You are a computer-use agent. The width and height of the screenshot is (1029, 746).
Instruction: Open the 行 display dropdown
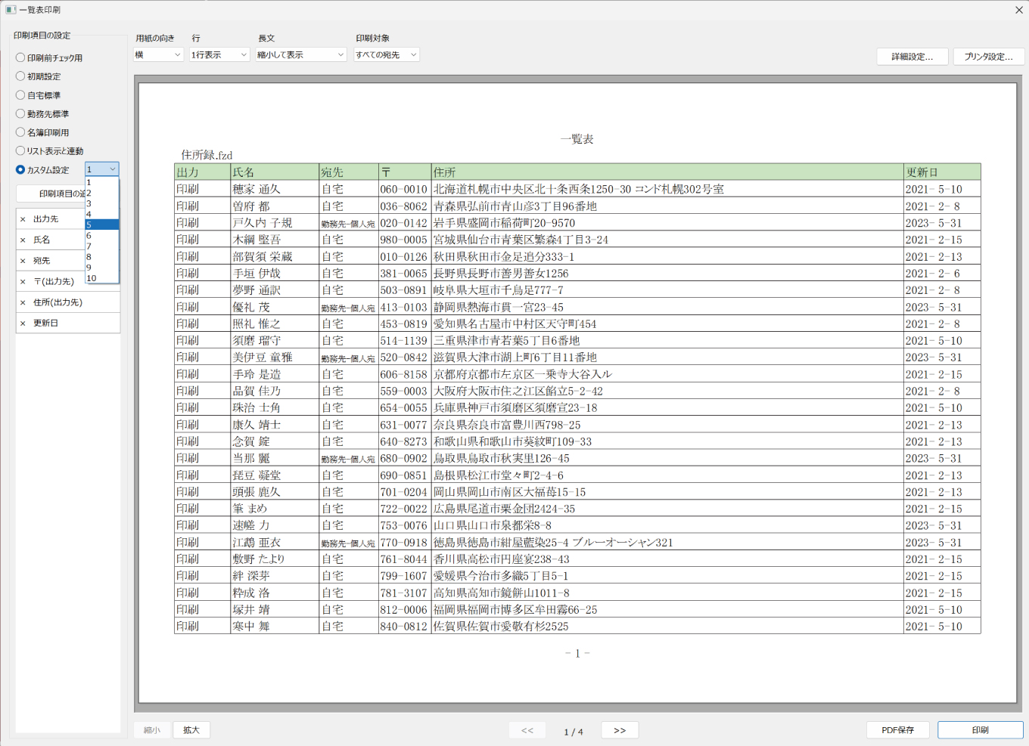point(218,54)
